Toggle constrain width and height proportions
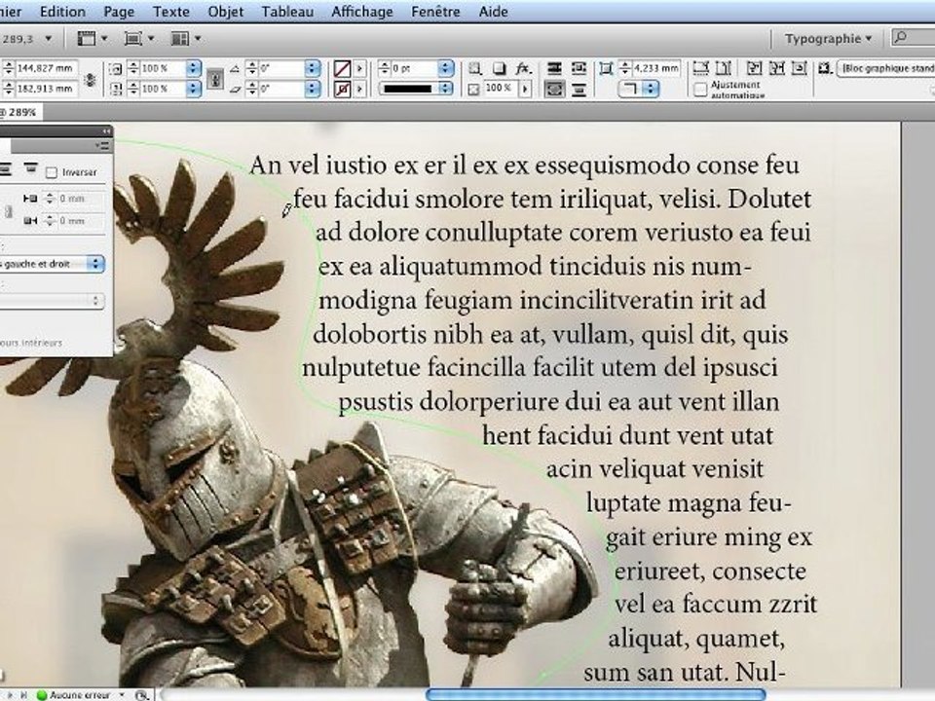935x701 pixels. pyautogui.click(x=90, y=79)
